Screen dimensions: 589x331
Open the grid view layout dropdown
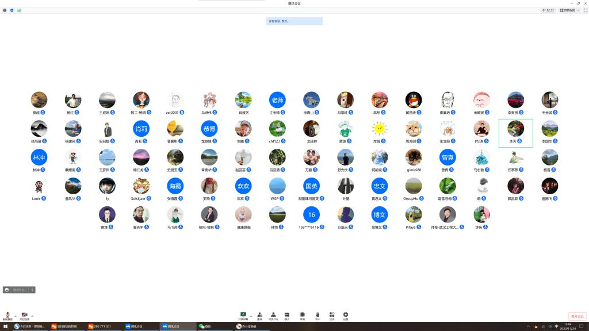click(569, 10)
